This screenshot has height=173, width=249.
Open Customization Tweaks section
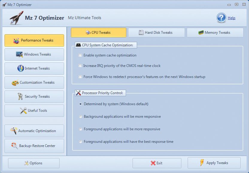click(34, 82)
